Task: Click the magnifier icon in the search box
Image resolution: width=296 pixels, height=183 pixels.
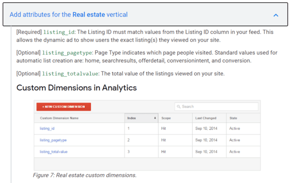Action: [x=178, y=107]
